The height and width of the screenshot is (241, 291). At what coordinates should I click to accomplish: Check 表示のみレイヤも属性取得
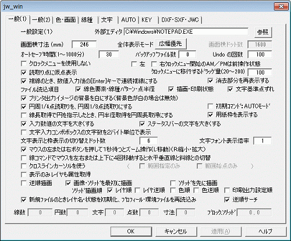tap(24, 175)
